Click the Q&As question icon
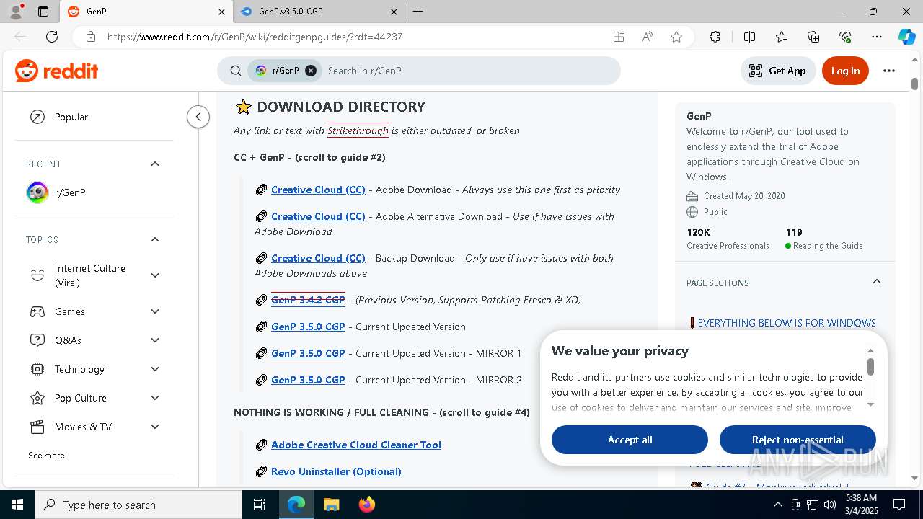This screenshot has width=923, height=519. (37, 340)
